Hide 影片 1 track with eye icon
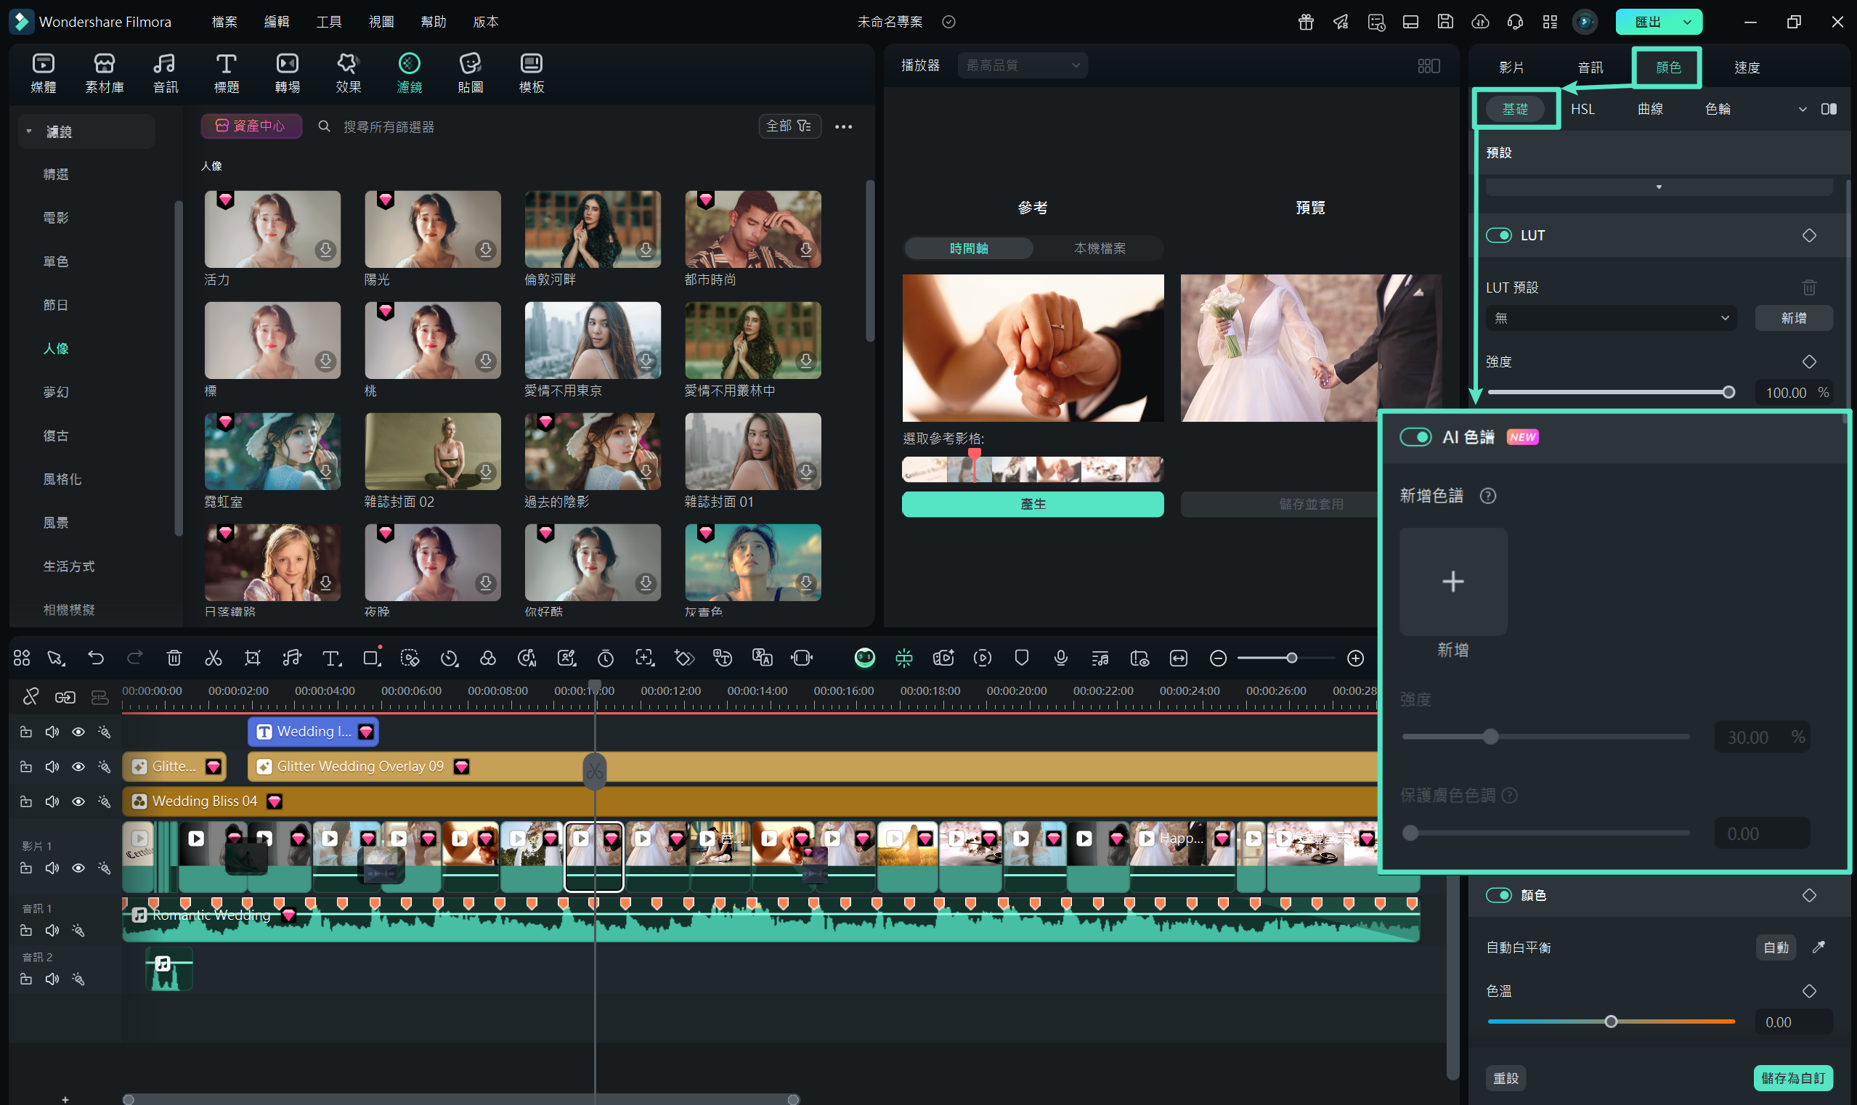The image size is (1857, 1105). tap(78, 868)
